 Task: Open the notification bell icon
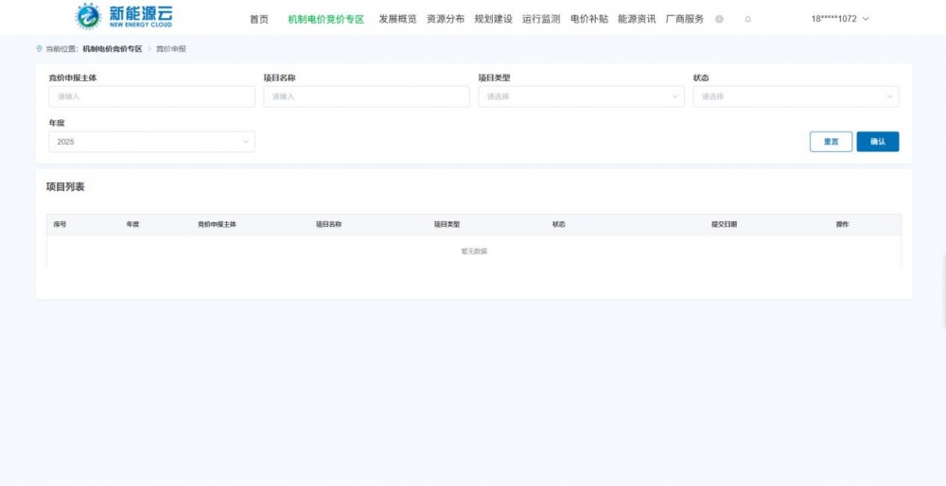pyautogui.click(x=748, y=19)
